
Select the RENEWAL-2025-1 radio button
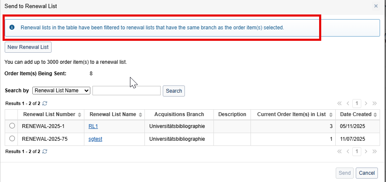[12, 126]
